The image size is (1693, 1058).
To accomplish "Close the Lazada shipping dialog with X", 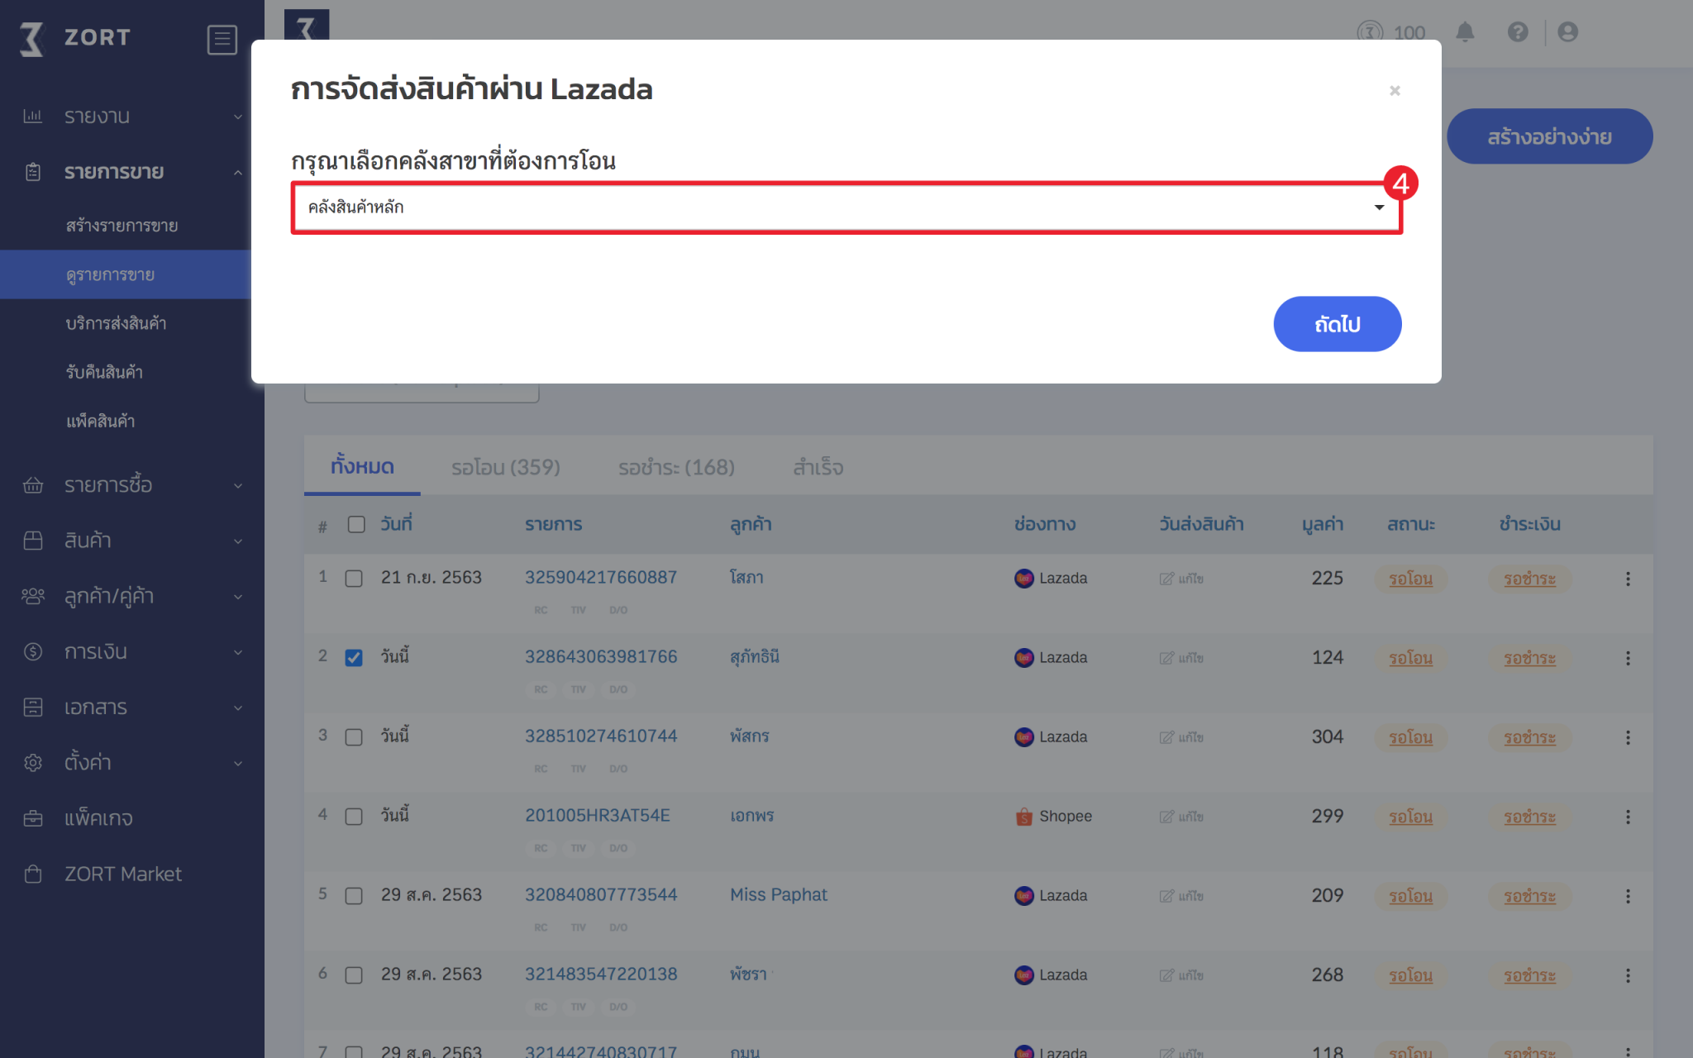I will point(1395,90).
